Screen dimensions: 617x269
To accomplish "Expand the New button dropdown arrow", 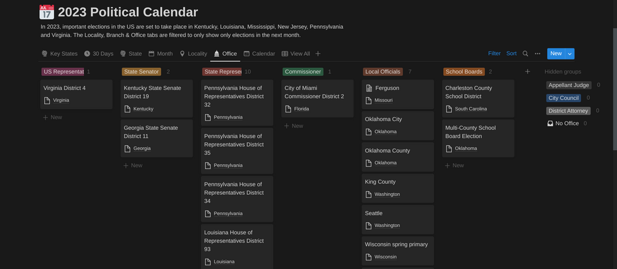I will (x=570, y=54).
